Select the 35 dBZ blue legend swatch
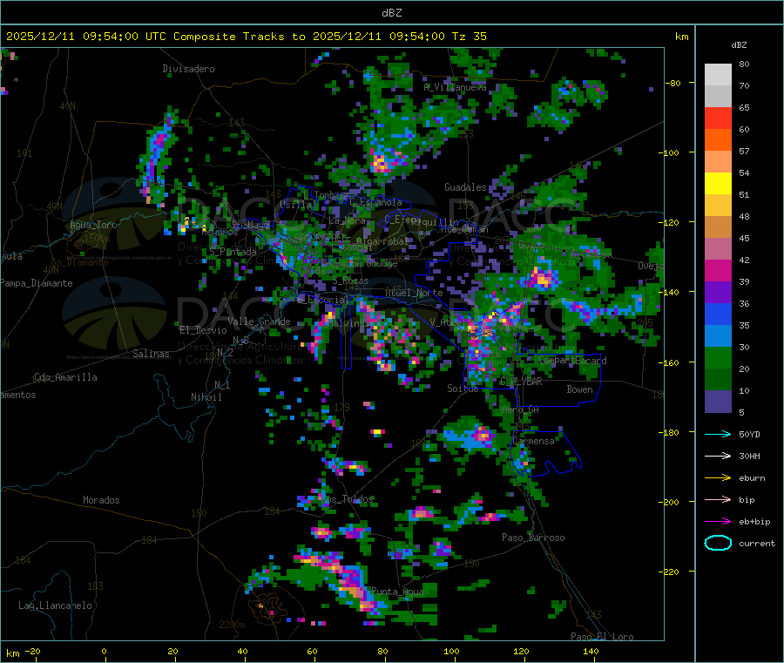Image resolution: width=784 pixels, height=663 pixels. pyautogui.click(x=718, y=314)
